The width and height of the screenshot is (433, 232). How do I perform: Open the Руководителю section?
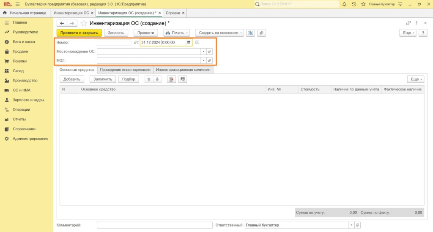(27, 32)
